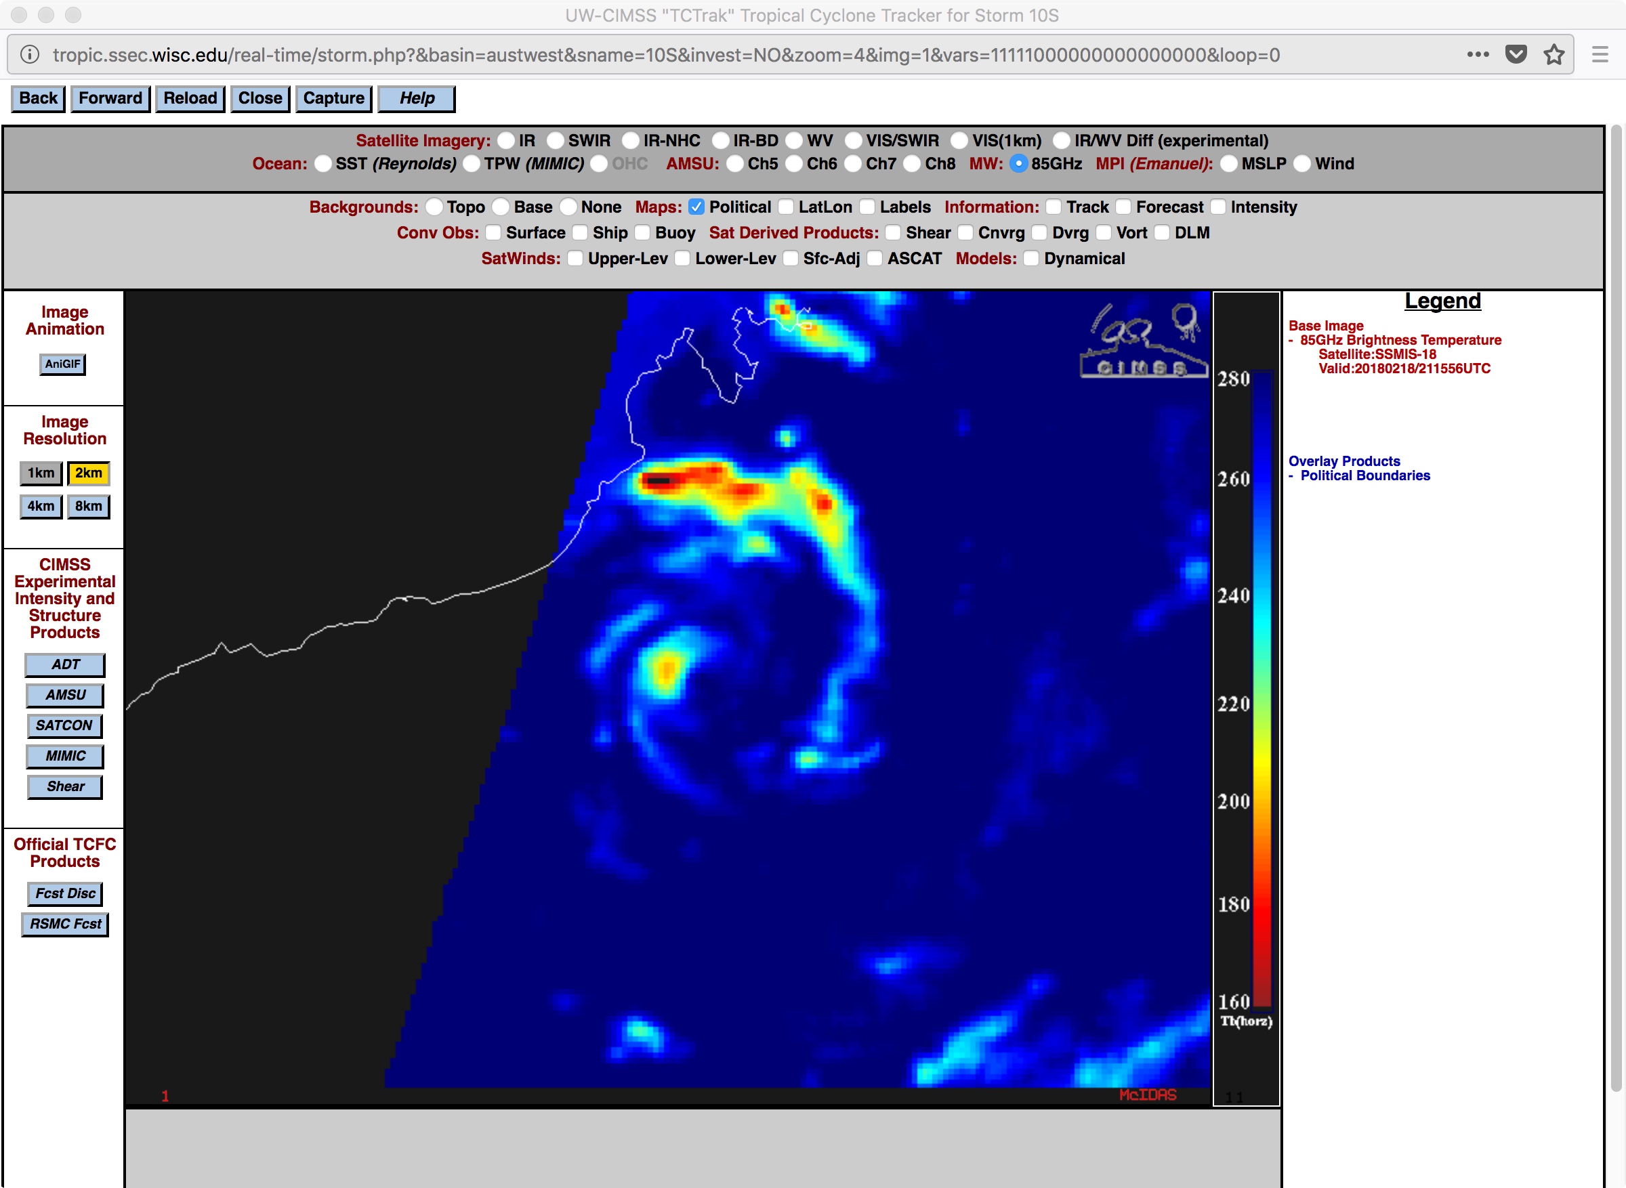This screenshot has width=1626, height=1188.
Task: Select AMSU Ch6 radio
Action: click(x=794, y=164)
